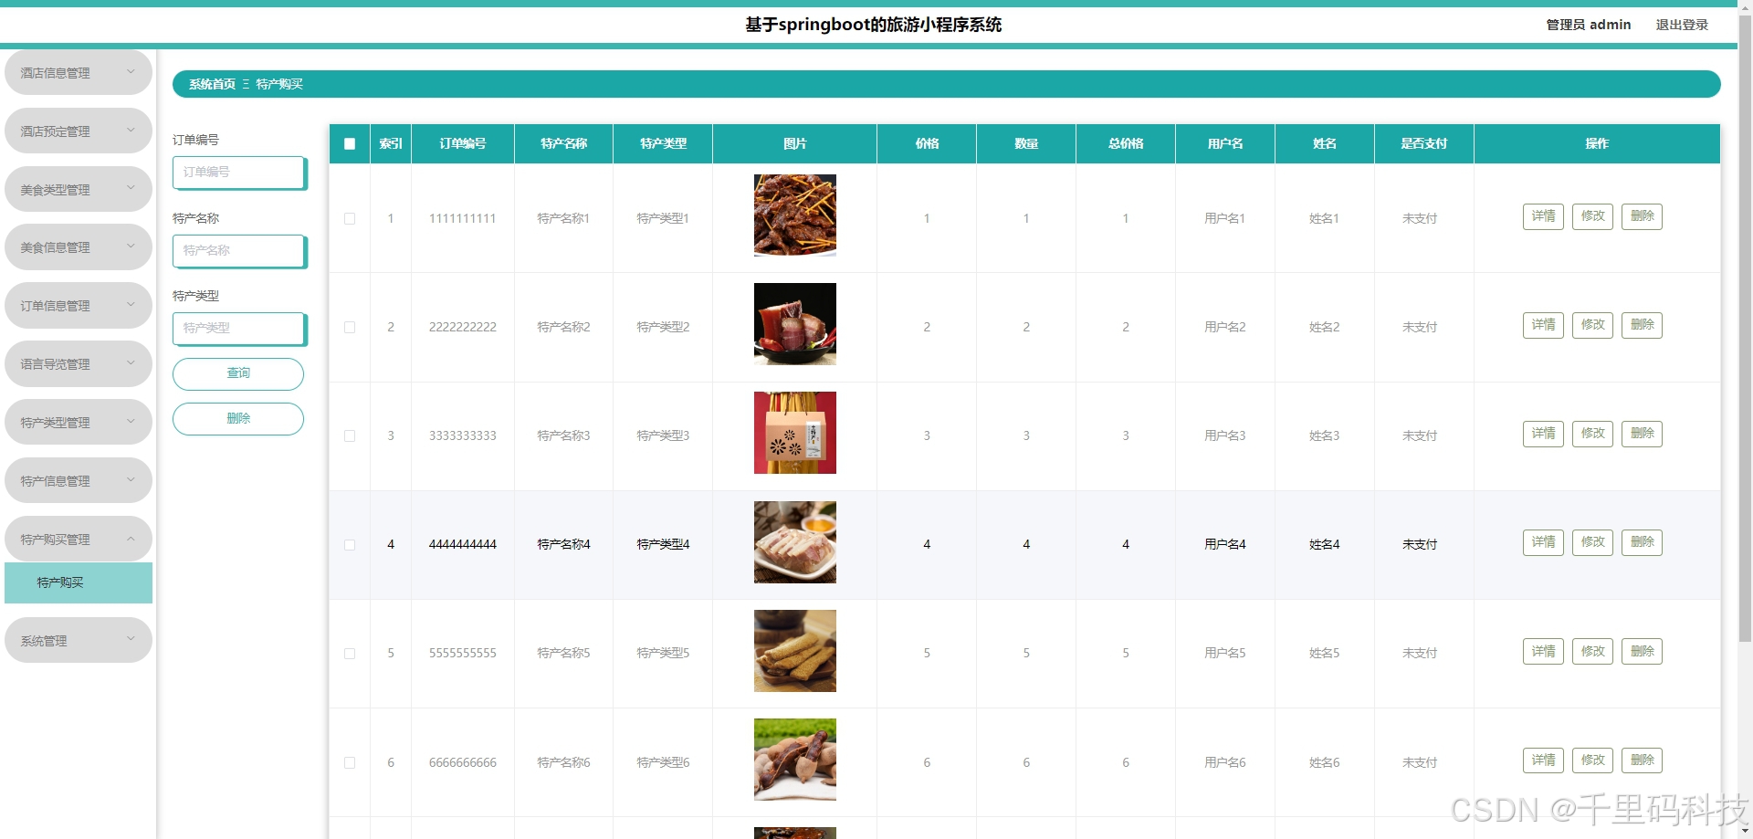Click the 姓名5 cell

click(x=1324, y=653)
